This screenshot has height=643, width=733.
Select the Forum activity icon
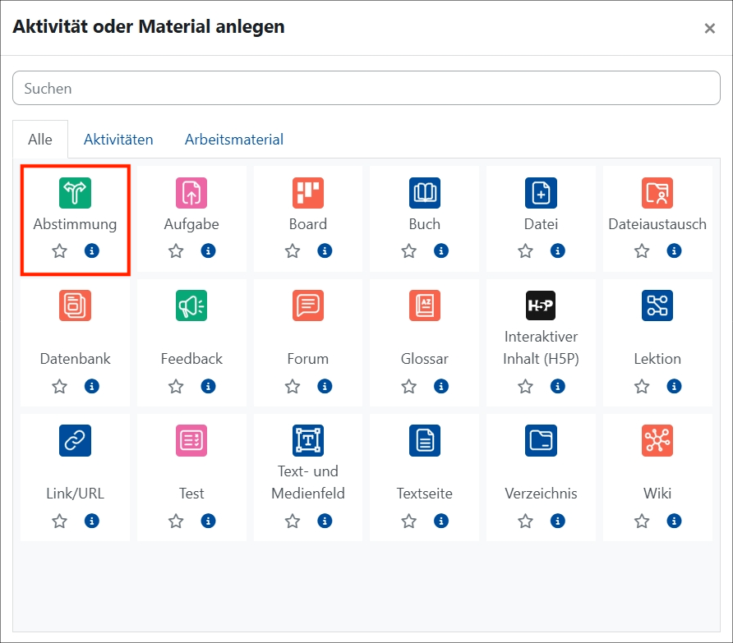pos(308,305)
